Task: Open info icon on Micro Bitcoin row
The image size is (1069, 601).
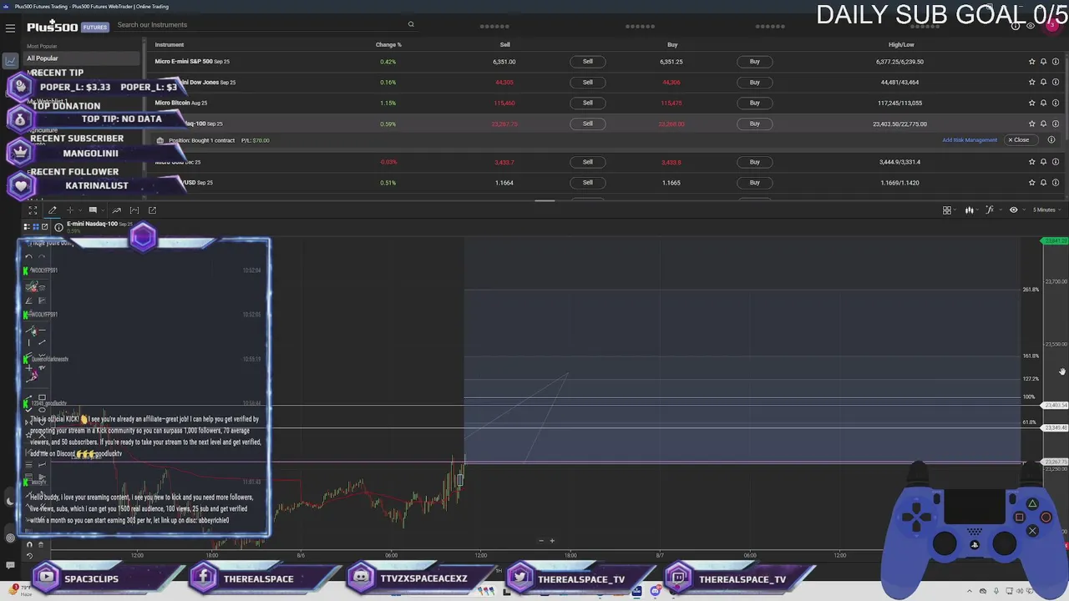Action: (1056, 103)
